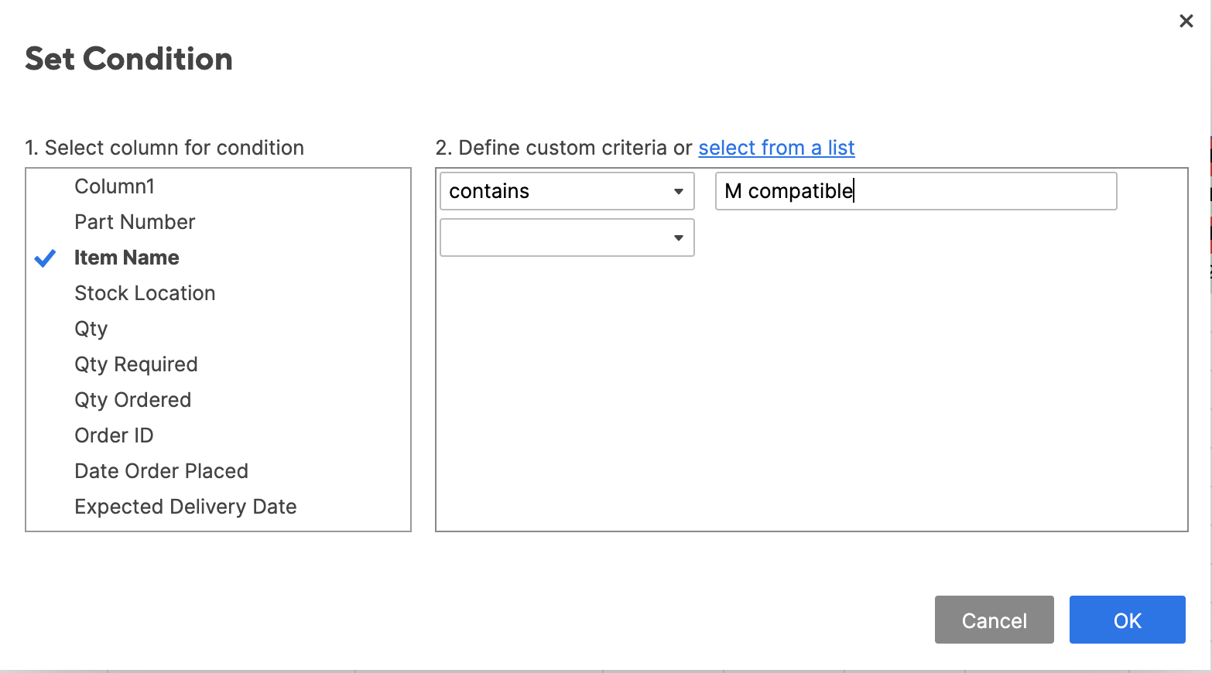Choose Qty Required column
Viewport: 1212px width, 673px height.
click(x=136, y=364)
